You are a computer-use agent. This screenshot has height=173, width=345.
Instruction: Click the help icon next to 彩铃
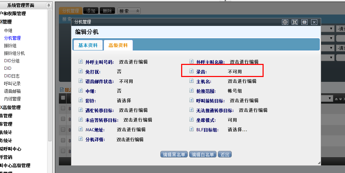81,101
